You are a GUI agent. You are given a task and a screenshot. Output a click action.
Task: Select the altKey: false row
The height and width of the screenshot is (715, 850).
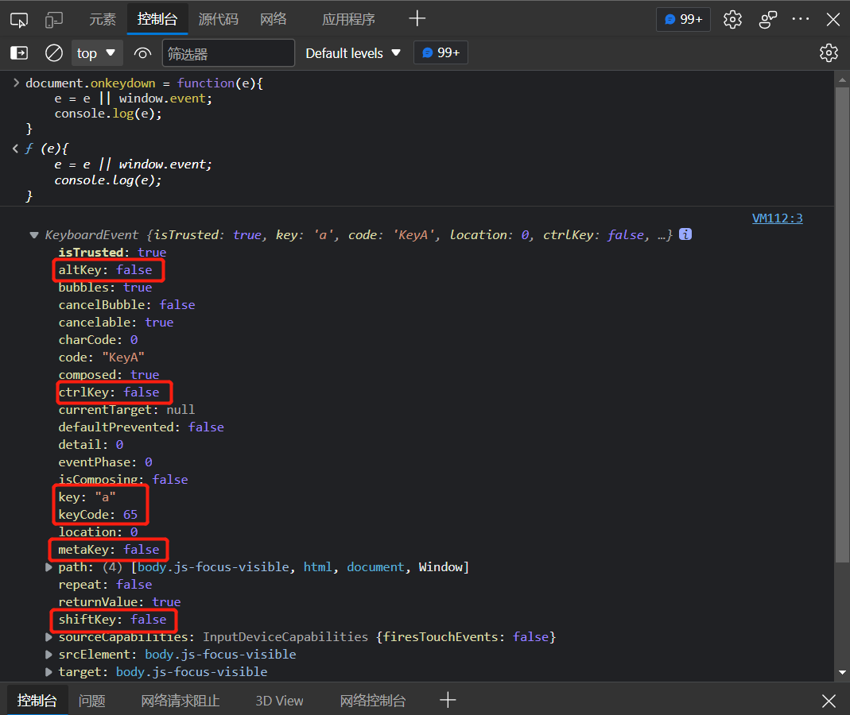[x=105, y=270]
